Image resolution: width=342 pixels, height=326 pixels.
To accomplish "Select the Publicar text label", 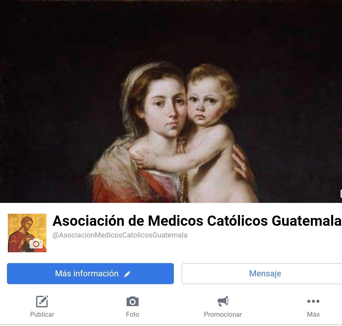I will click(42, 314).
